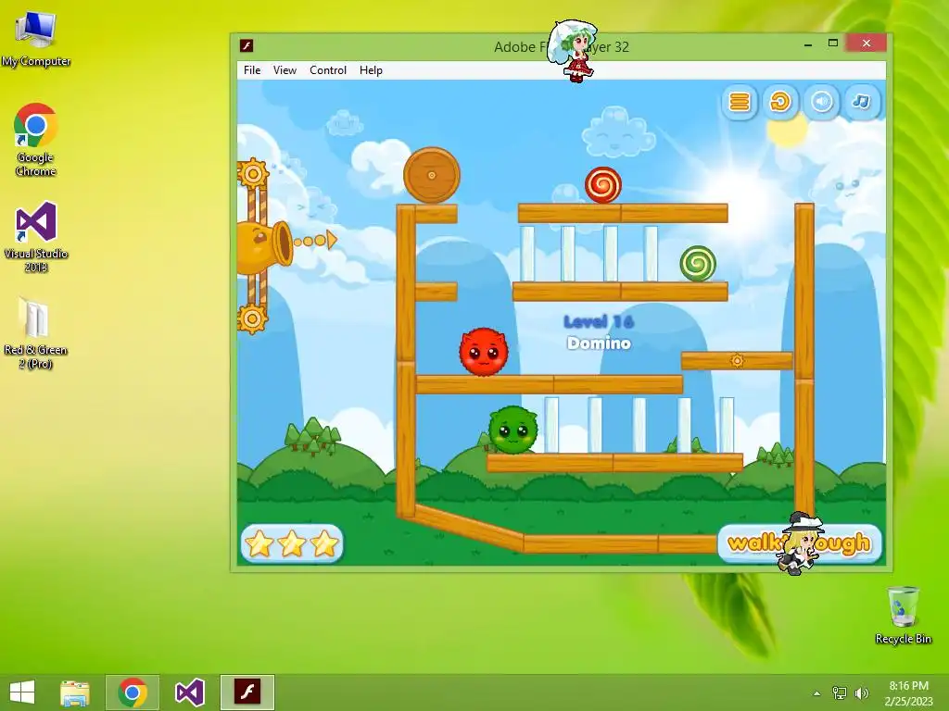Fire the golden cannon
This screenshot has width=949, height=711.
point(264,246)
